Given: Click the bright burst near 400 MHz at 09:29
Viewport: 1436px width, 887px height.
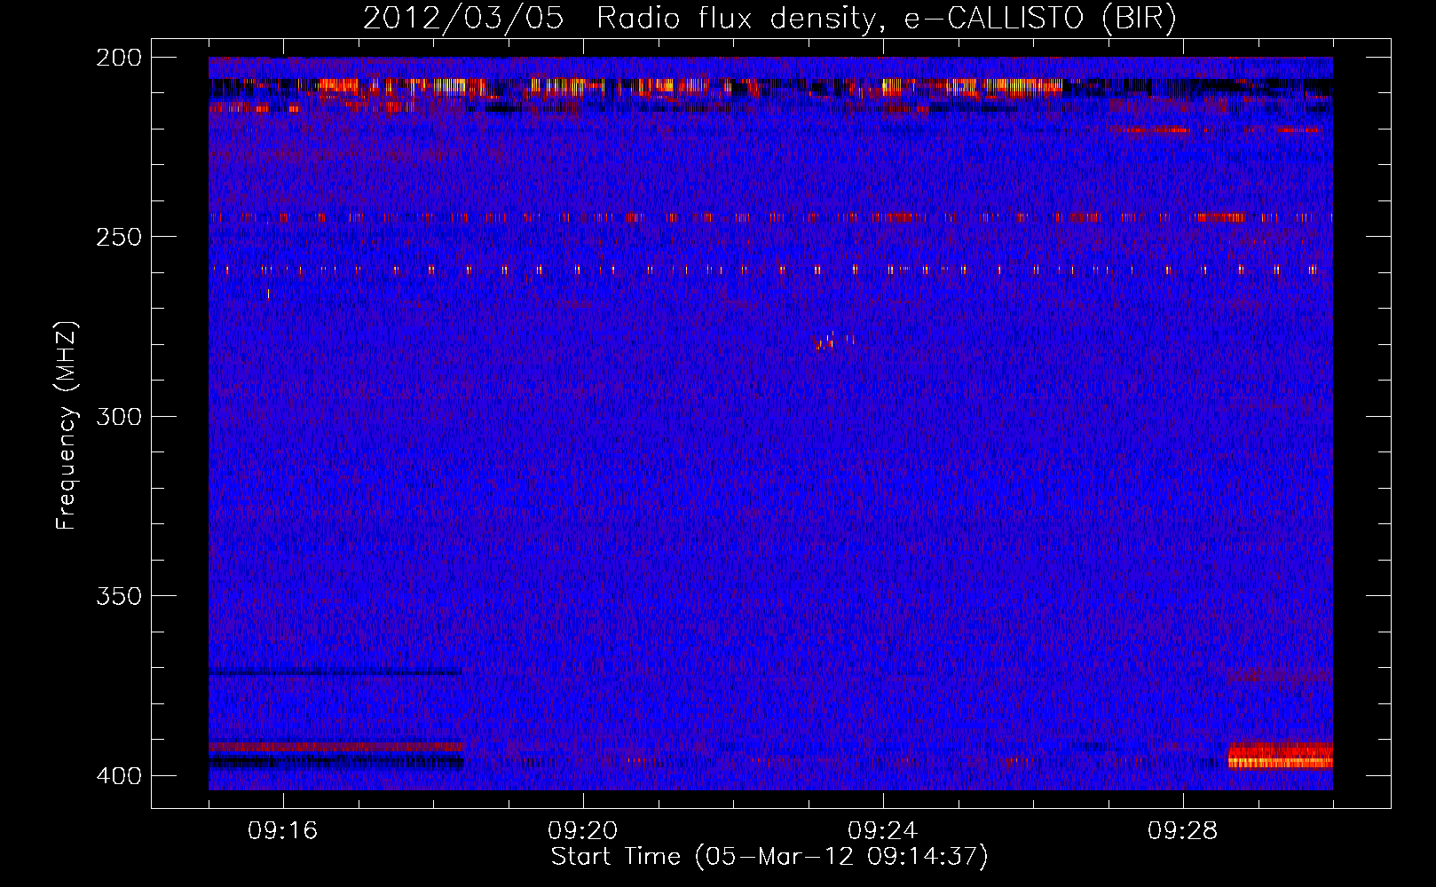Looking at the screenshot, I should [1280, 756].
